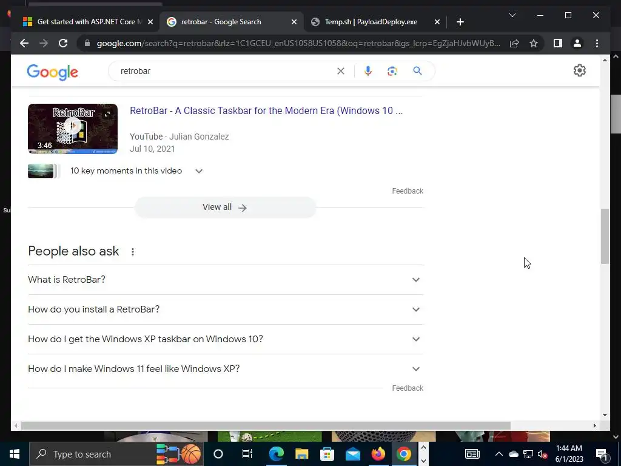Image resolution: width=621 pixels, height=466 pixels.
Task: View site information via the lock icon
Action: click(x=87, y=43)
